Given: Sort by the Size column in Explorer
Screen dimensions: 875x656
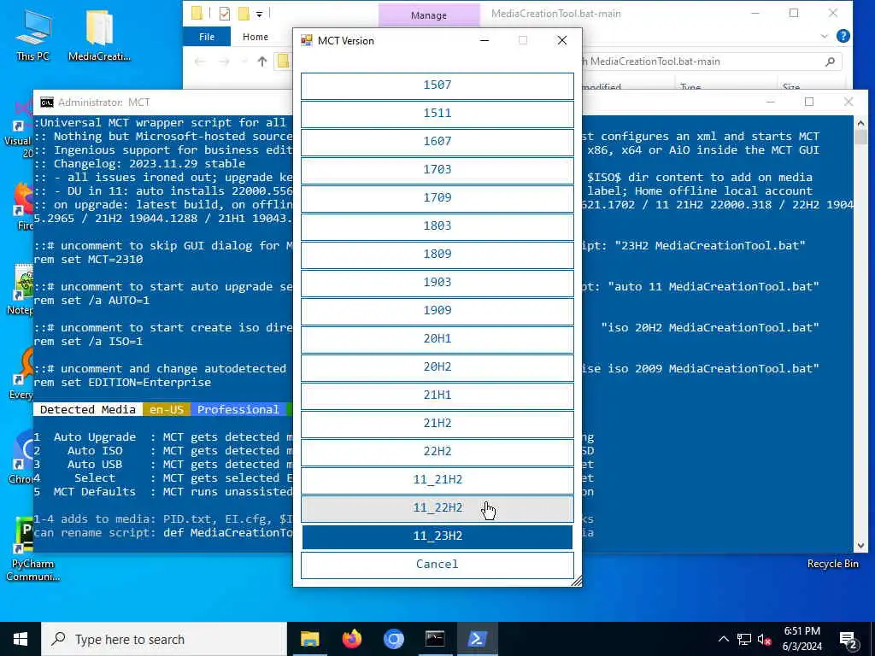Looking at the screenshot, I should click(791, 87).
